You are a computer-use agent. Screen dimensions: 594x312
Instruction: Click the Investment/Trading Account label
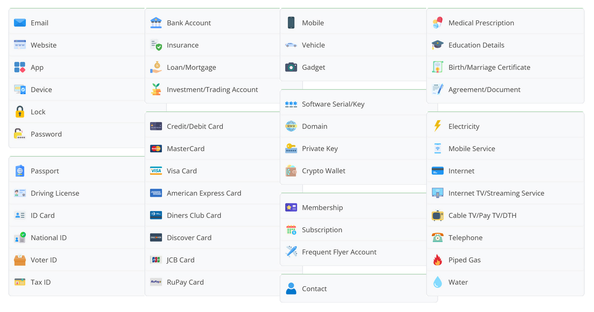[x=212, y=90]
